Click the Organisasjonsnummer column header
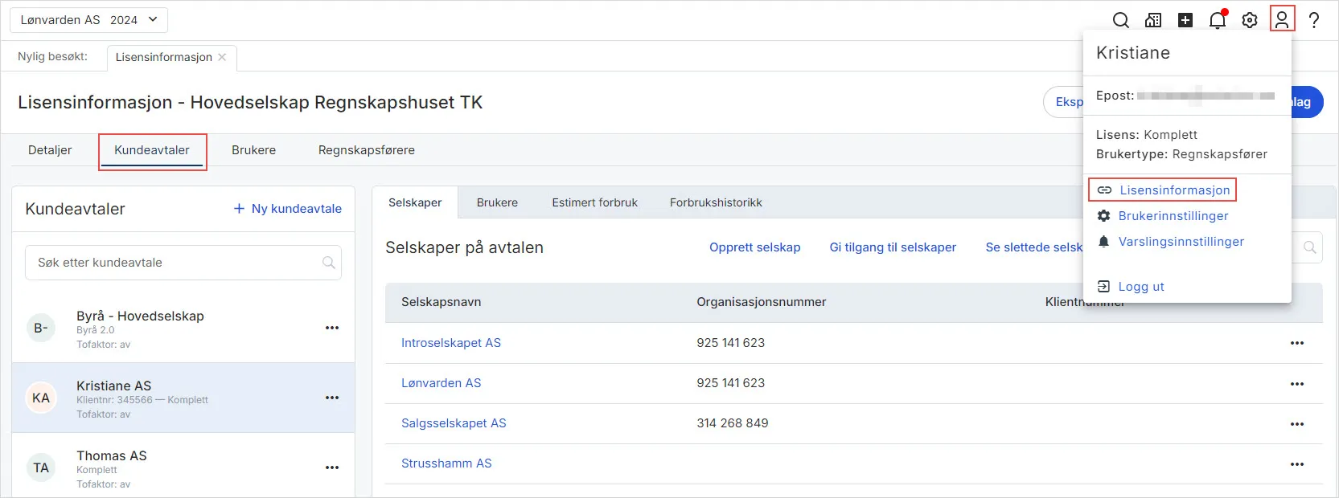Image resolution: width=1339 pixels, height=498 pixels. point(762,302)
